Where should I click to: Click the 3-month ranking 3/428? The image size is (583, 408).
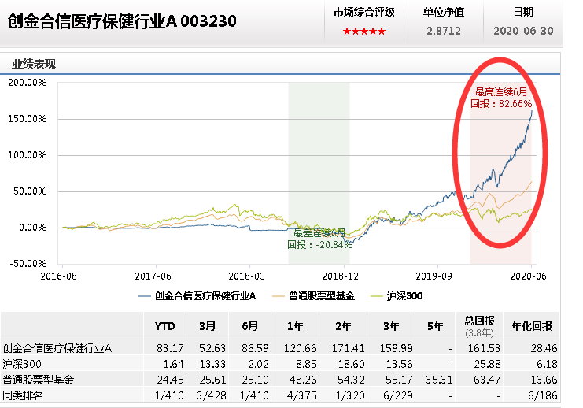click(211, 395)
